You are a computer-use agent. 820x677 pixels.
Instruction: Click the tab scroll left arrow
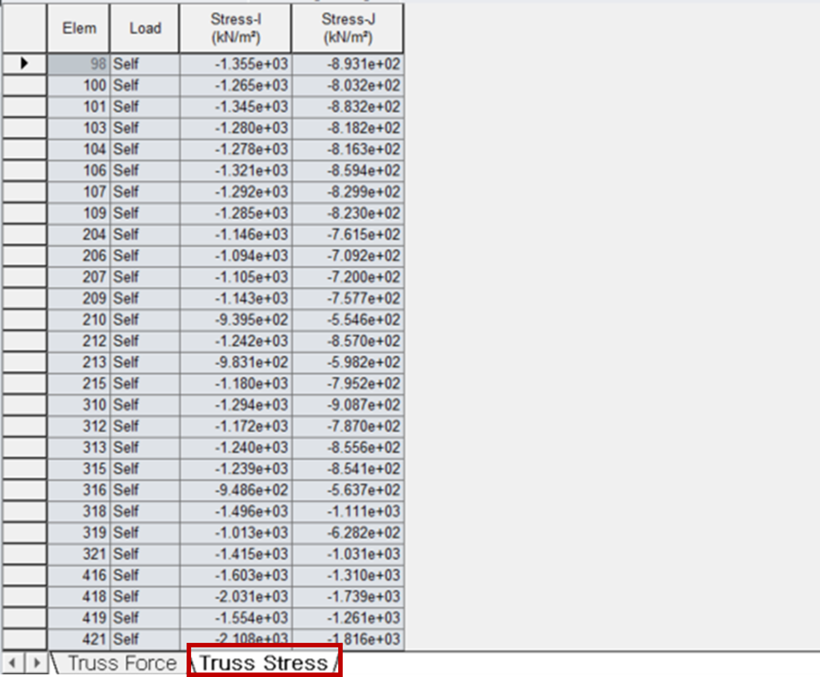tap(13, 664)
